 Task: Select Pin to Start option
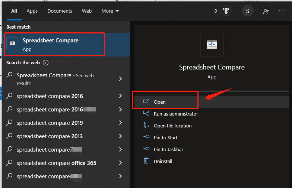click(165, 137)
